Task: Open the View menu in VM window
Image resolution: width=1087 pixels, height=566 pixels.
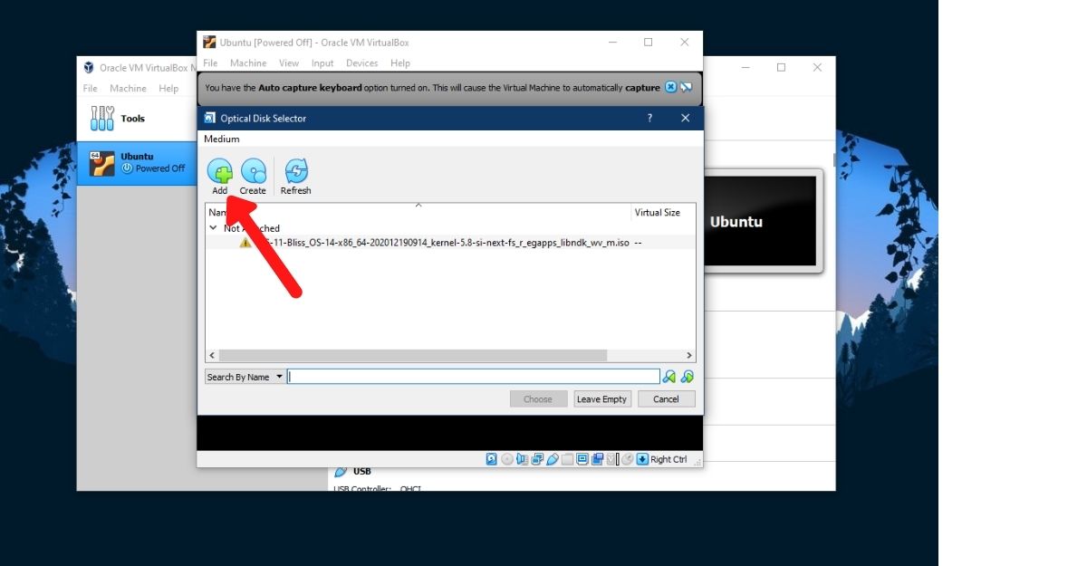Action: (x=289, y=63)
